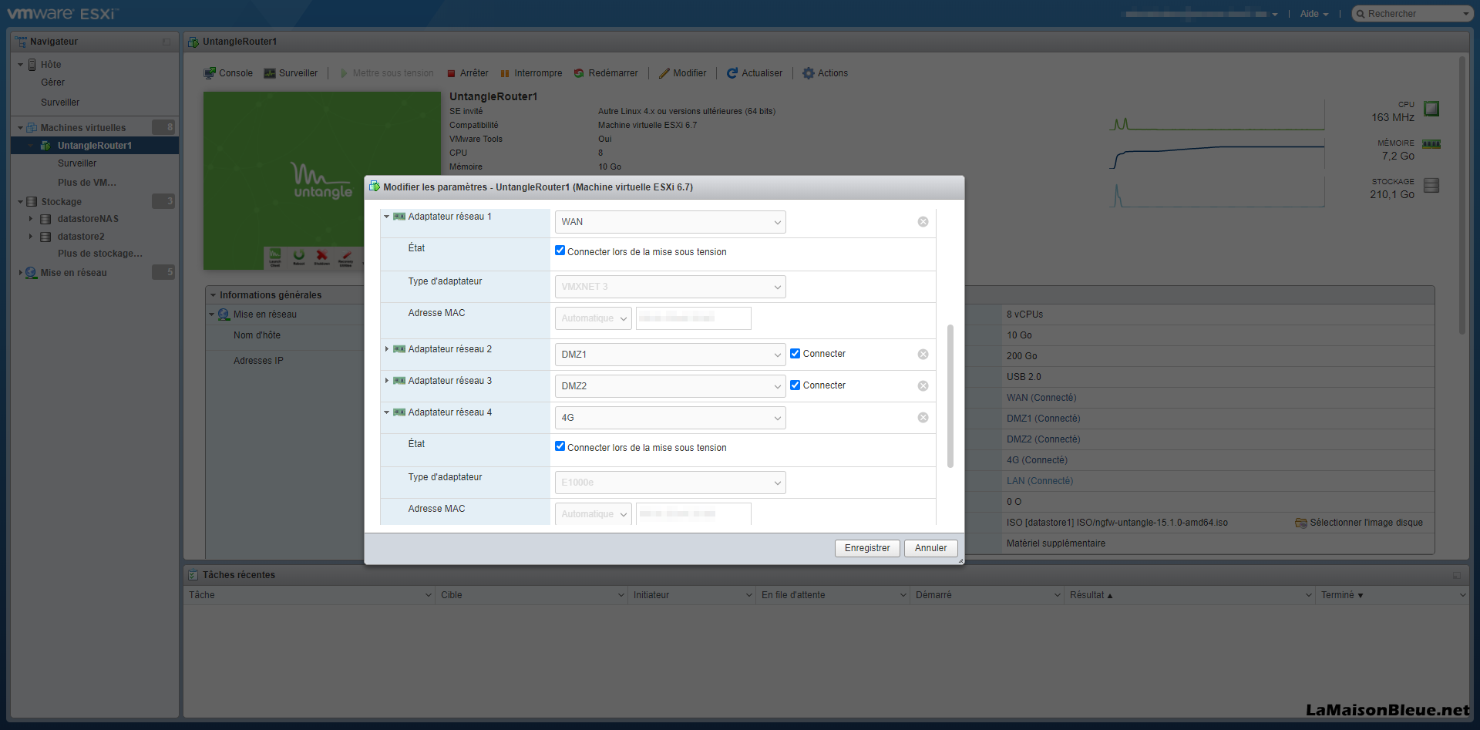This screenshot has height=730, width=1480.
Task: Click the 4G (Connecté) link
Action: tap(1037, 460)
